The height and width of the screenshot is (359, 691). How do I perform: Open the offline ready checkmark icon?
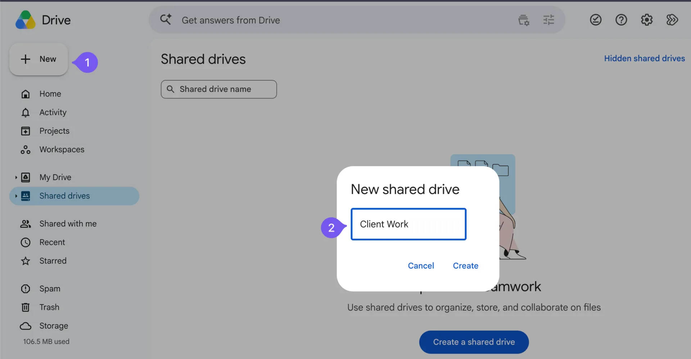pyautogui.click(x=596, y=20)
